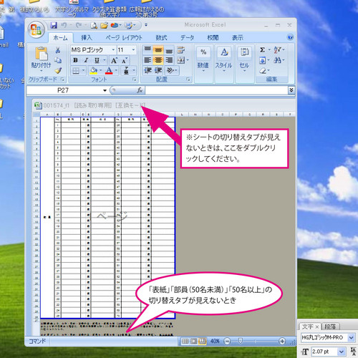Image resolution: width=358 pixels, height=358 pixels.
Task: Click the 貼り付け paste button
Action: tap(42, 59)
